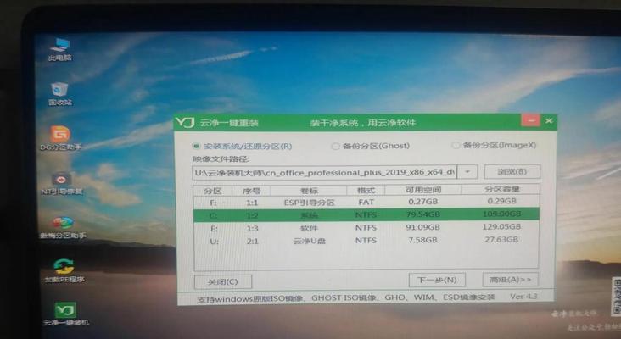Click the 浏览(B) browse button
621x339 pixels.
(x=512, y=172)
